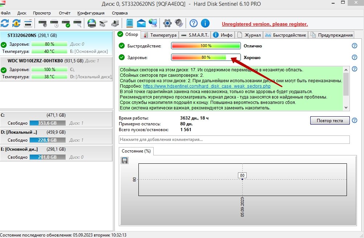The image size is (364, 238).
Task: Open the Журнал tab
Action: point(249,35)
